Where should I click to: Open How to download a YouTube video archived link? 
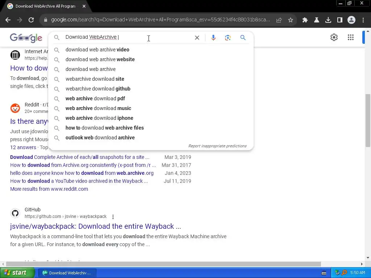coord(79,181)
